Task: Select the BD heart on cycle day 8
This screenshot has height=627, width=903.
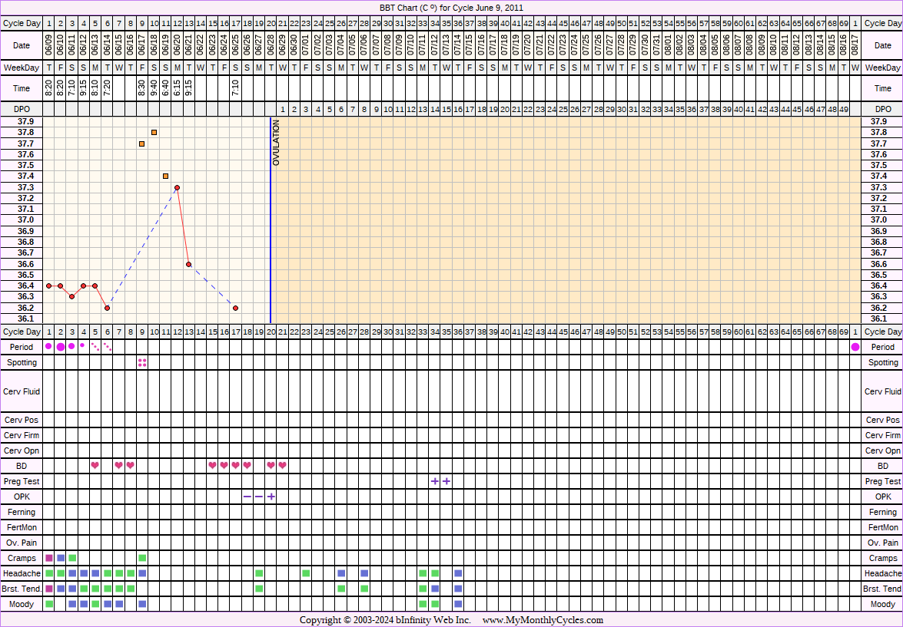Action: pyautogui.click(x=130, y=465)
